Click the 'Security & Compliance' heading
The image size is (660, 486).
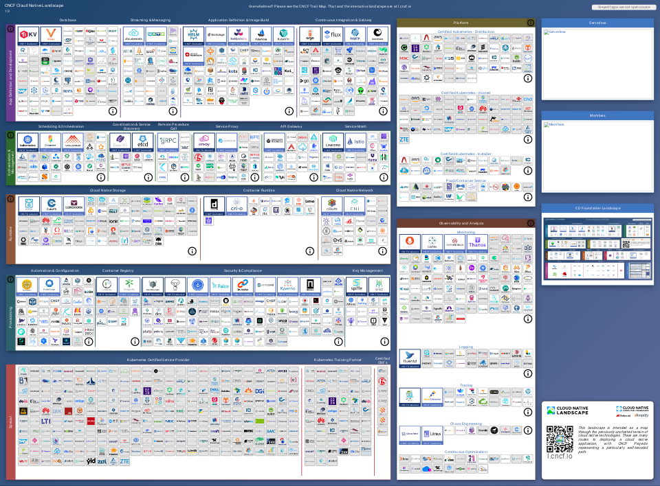[x=243, y=270]
